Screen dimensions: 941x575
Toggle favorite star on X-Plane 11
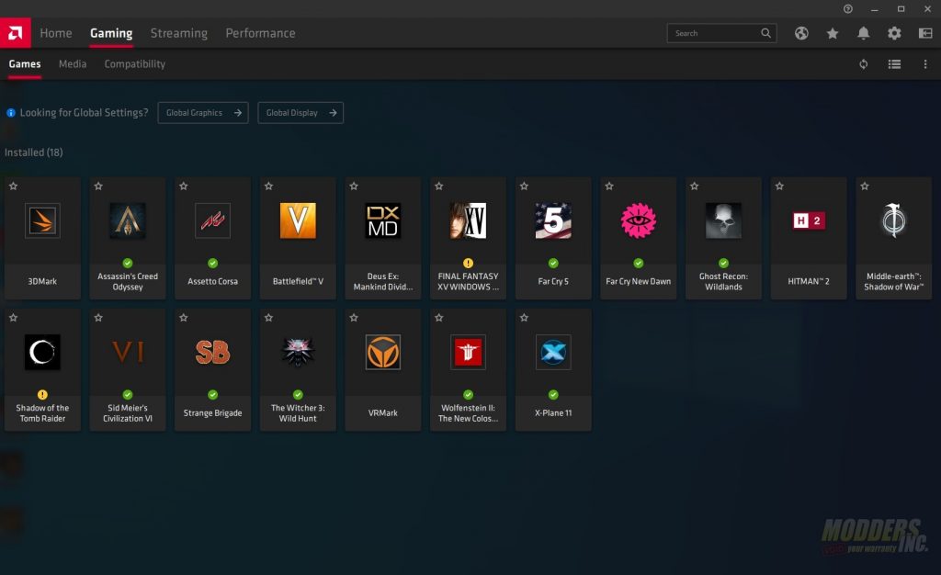tap(524, 318)
